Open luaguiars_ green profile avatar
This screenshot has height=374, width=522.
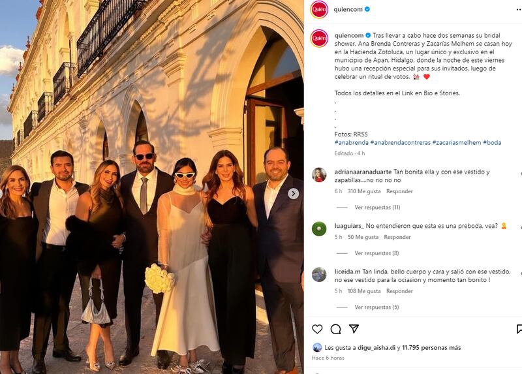click(x=319, y=228)
